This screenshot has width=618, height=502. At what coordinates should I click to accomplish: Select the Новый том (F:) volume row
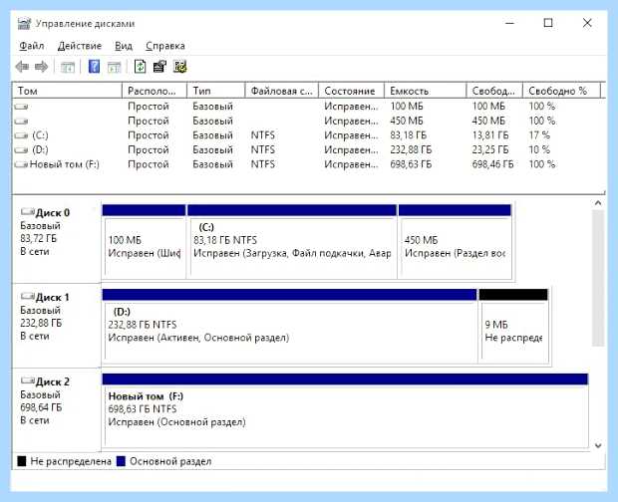[309, 164]
